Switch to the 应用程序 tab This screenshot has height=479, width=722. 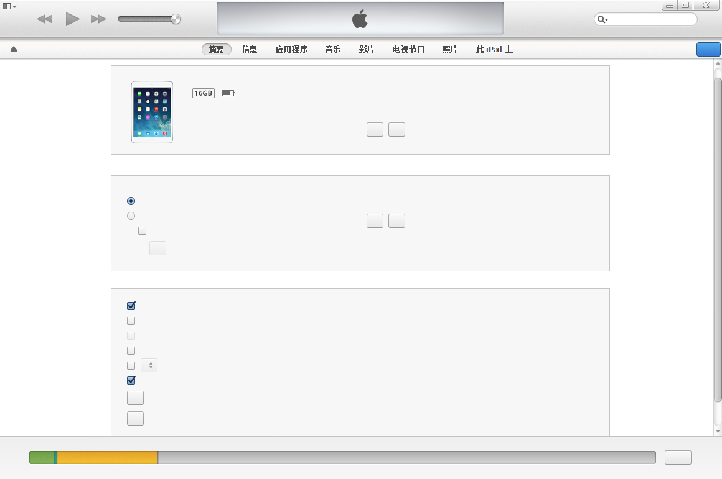click(291, 49)
